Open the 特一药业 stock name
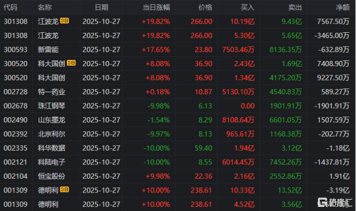The height and width of the screenshot is (211, 356). click(51, 92)
